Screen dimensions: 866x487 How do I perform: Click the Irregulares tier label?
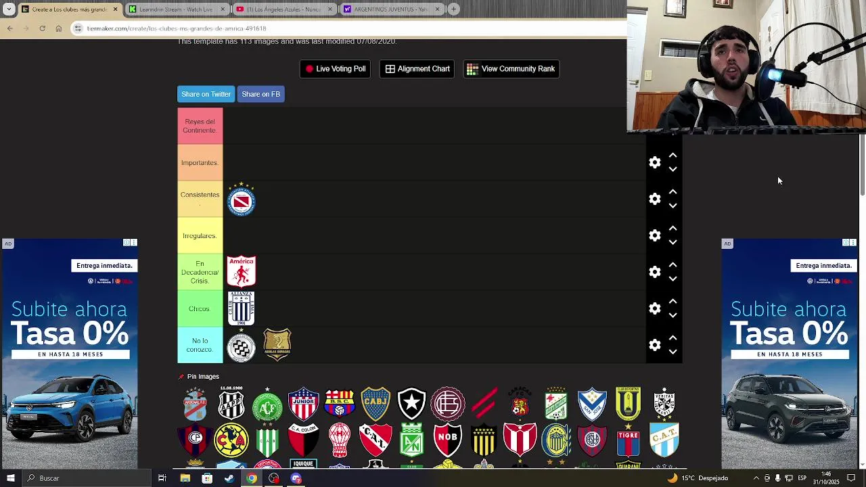[200, 235]
